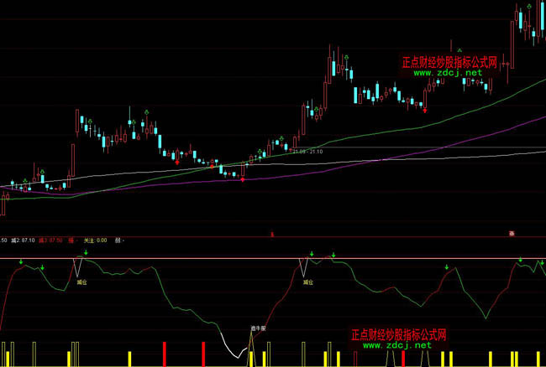Image resolution: width=546 pixels, height=367 pixels.
Task: Click the top 正点财经炒股指标公式网 red title
Action: click(449, 62)
